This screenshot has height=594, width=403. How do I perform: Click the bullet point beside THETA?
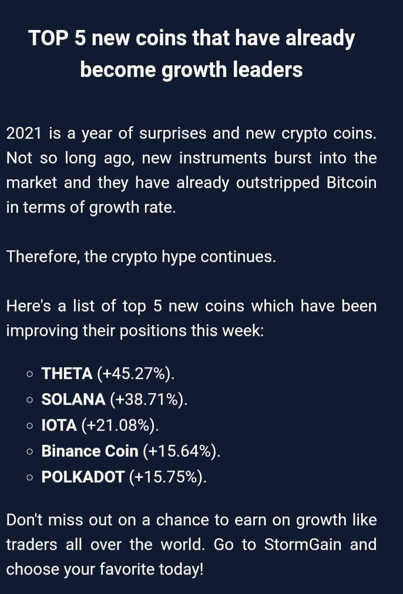pyautogui.click(x=30, y=374)
